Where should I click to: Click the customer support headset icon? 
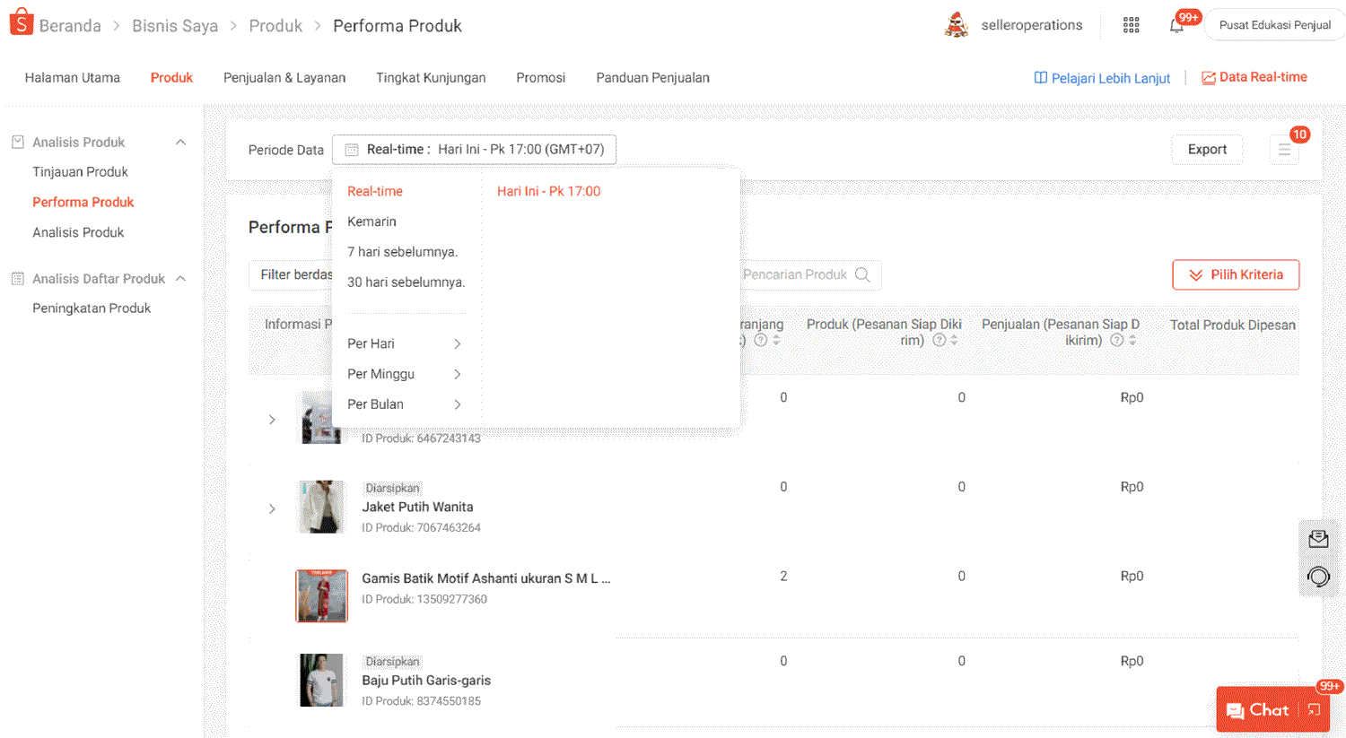click(1318, 577)
